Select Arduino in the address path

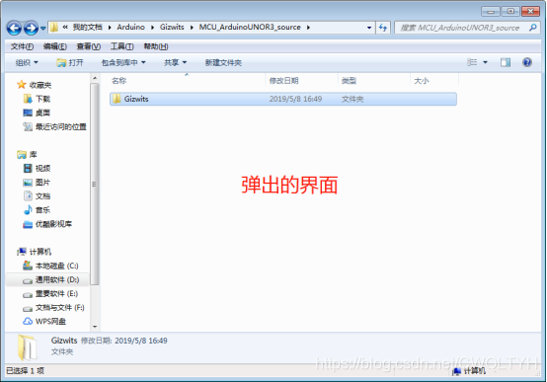click(x=130, y=28)
